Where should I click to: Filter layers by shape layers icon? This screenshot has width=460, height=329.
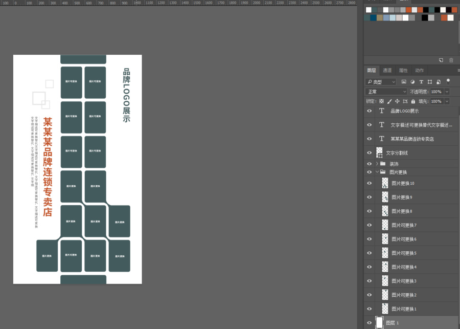point(430,82)
